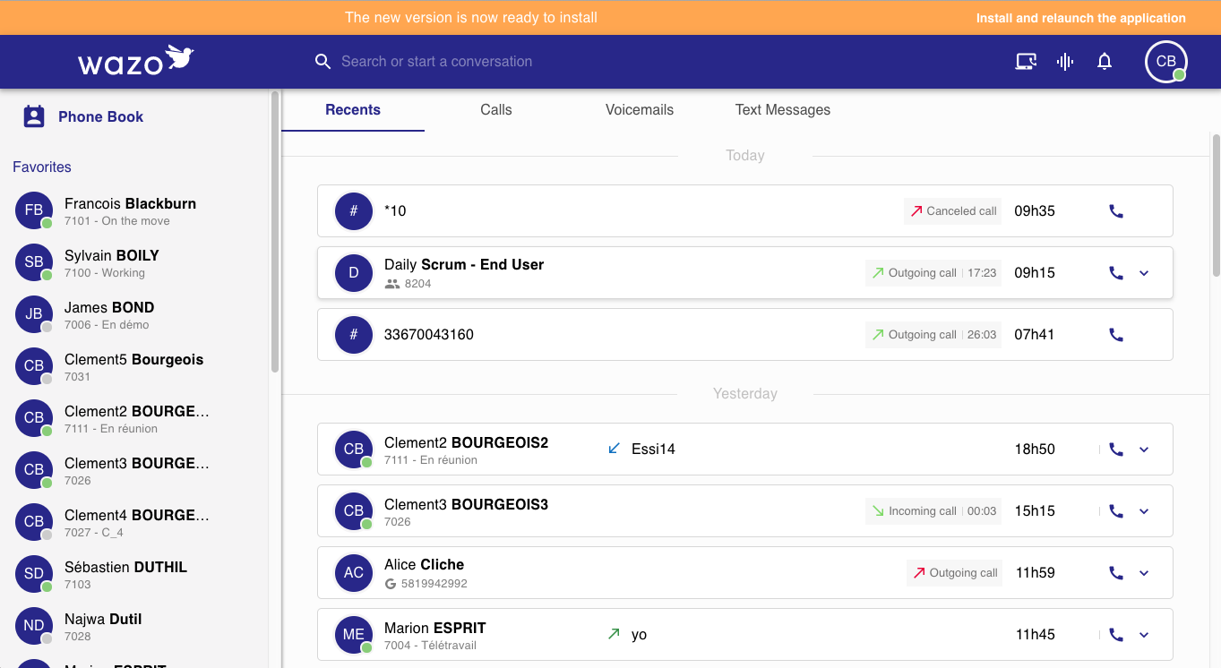Open the CB user profile avatar
The height and width of the screenshot is (668, 1221).
1166,62
